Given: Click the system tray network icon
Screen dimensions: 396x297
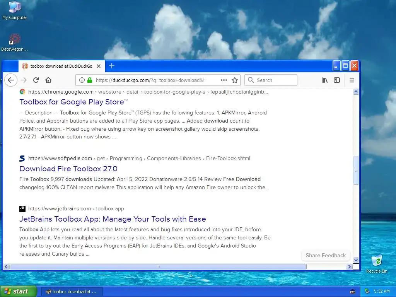Looking at the screenshot, I should pyautogui.click(x=367, y=292).
